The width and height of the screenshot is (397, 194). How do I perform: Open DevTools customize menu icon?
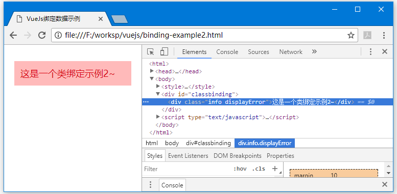click(x=370, y=52)
